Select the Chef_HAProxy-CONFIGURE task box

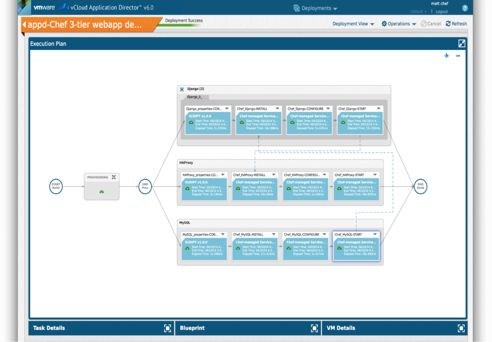(x=304, y=186)
